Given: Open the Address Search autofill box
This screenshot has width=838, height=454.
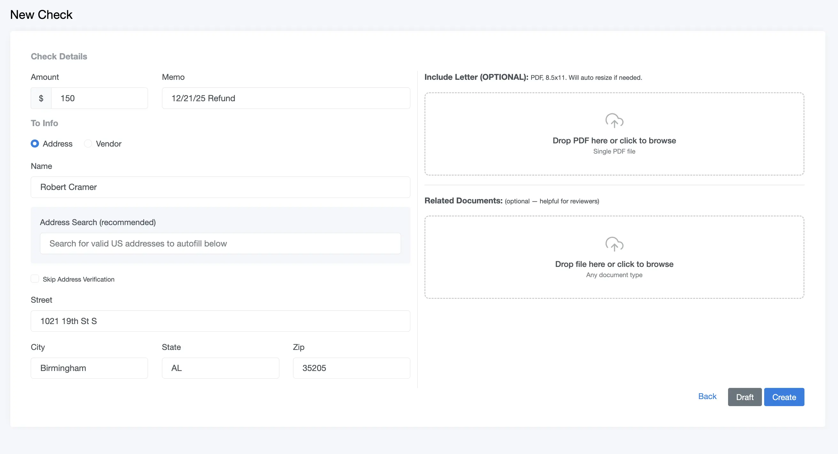Looking at the screenshot, I should point(220,243).
